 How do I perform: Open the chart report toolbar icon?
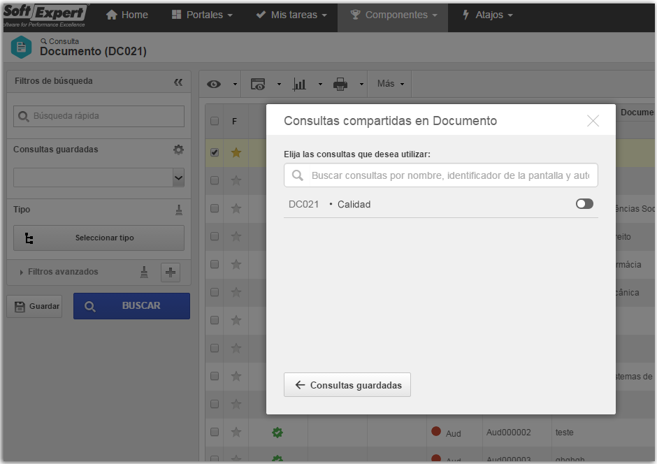(299, 84)
